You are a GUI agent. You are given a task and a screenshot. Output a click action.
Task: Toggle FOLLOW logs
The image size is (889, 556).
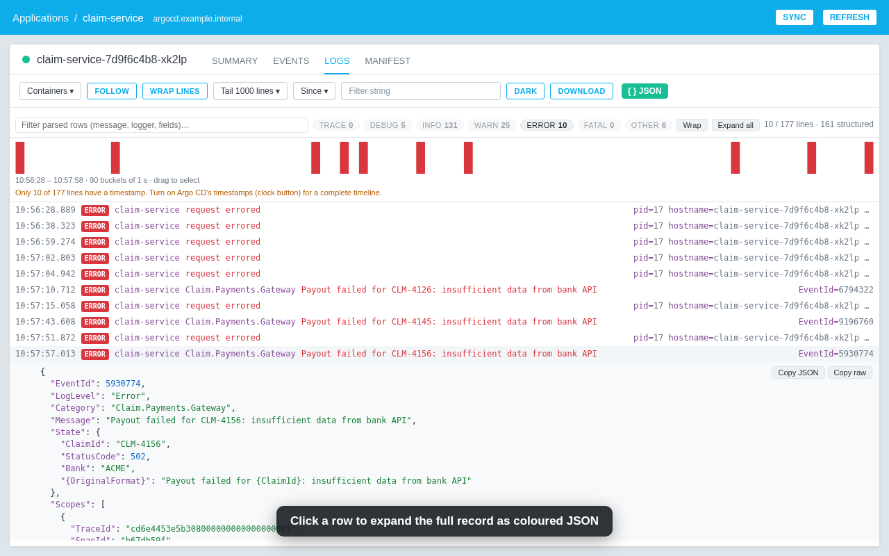coord(112,91)
